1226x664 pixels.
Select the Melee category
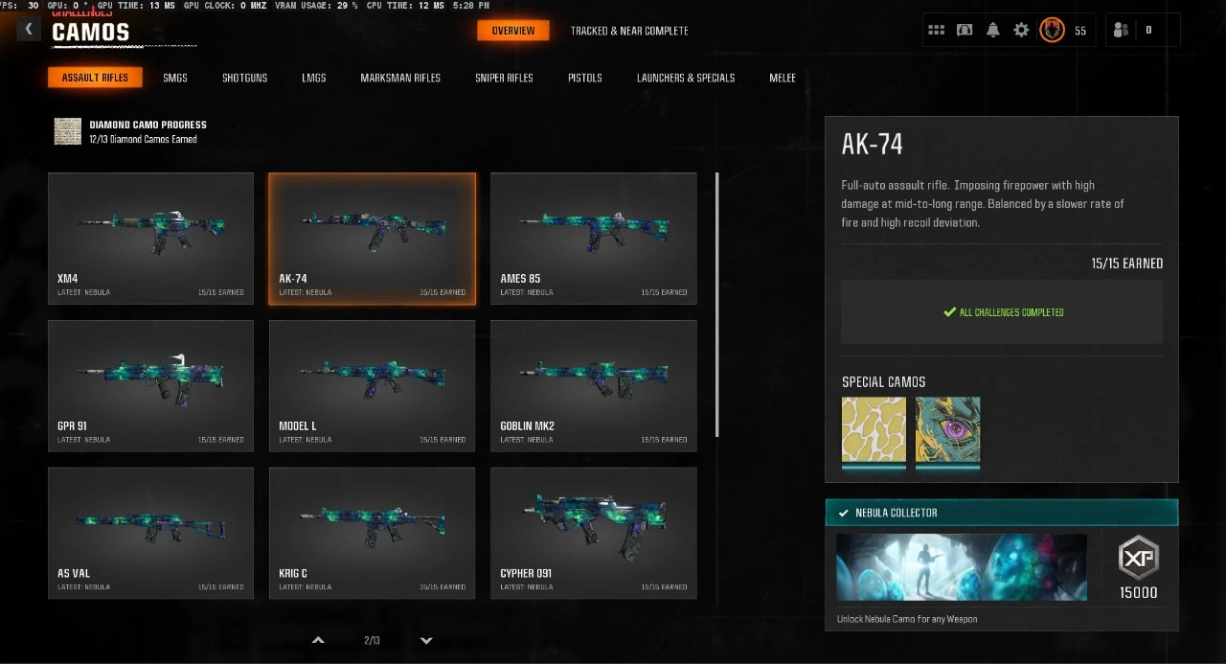(x=783, y=78)
